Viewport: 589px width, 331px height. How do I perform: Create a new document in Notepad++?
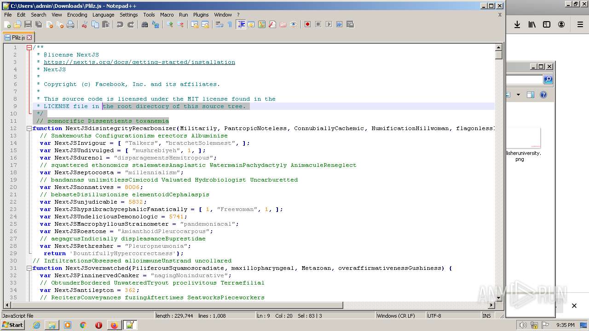coord(7,24)
